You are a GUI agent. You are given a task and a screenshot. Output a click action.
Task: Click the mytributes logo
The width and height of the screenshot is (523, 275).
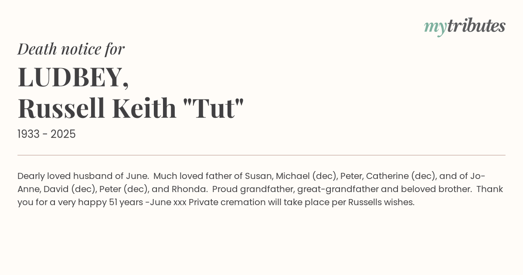464,26
